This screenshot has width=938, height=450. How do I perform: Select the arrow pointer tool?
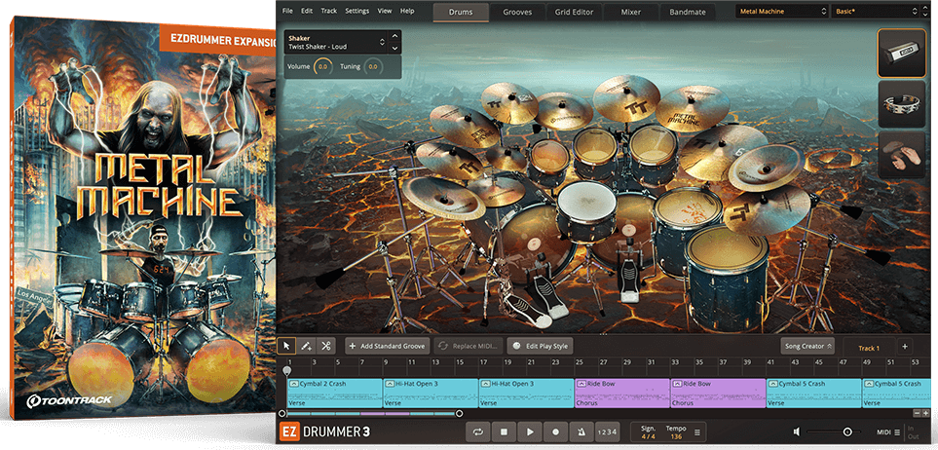click(286, 346)
